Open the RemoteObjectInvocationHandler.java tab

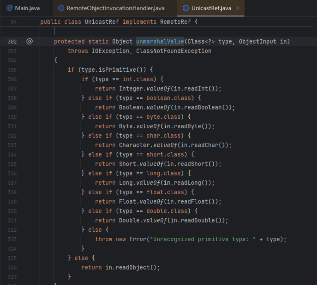115,8
